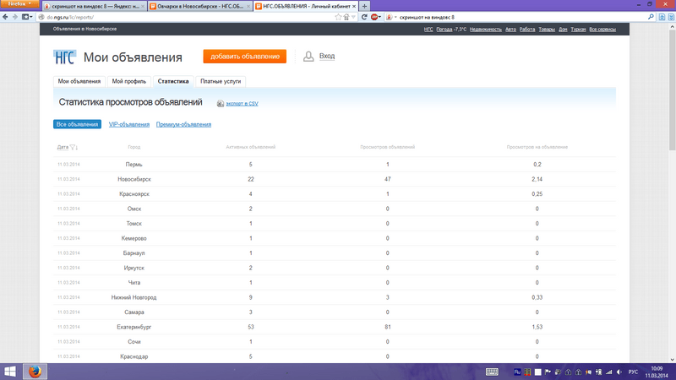Screen dimensions: 676x380
Task: Click the CSV export file icon
Action: tap(221, 103)
